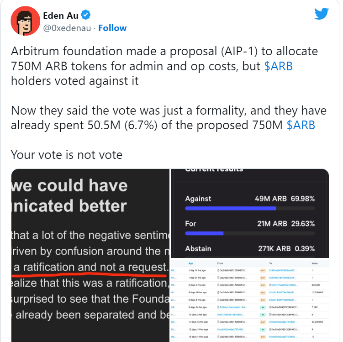Click the For vote progress bar

pyautogui.click(x=250, y=233)
